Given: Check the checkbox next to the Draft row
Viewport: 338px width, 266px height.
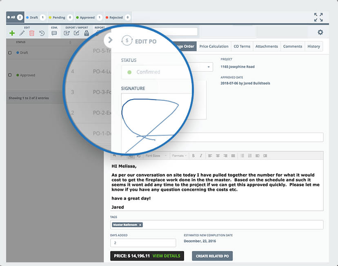Looking at the screenshot, I should (10, 53).
